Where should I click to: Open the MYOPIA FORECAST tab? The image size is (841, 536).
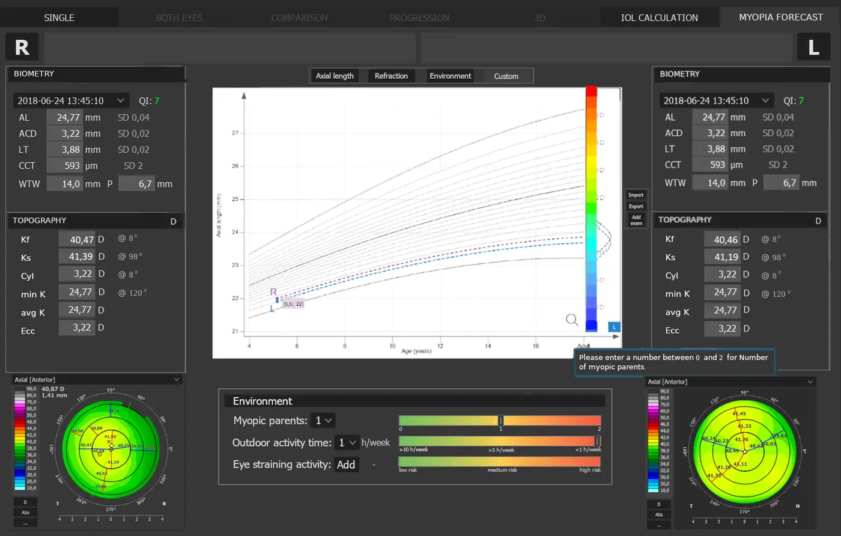pyautogui.click(x=780, y=17)
